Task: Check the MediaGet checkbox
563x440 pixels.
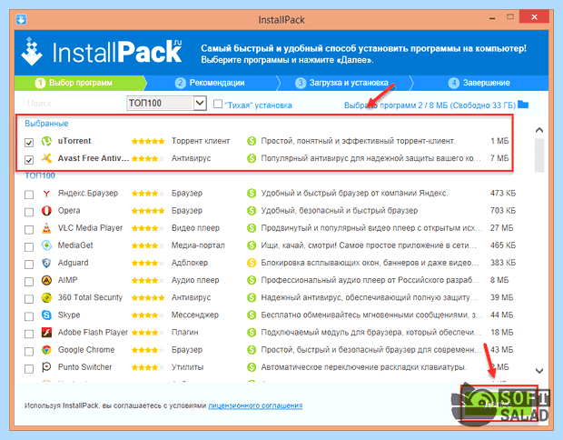Action: tap(29, 247)
